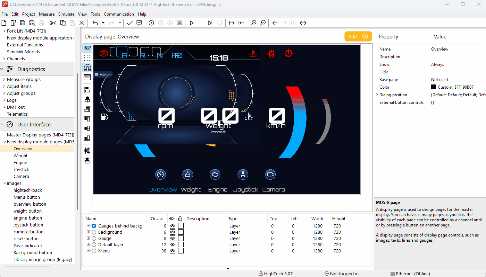Toggle the snap magnet tool
Viewport: 486px width, 277px height.
(x=87, y=68)
